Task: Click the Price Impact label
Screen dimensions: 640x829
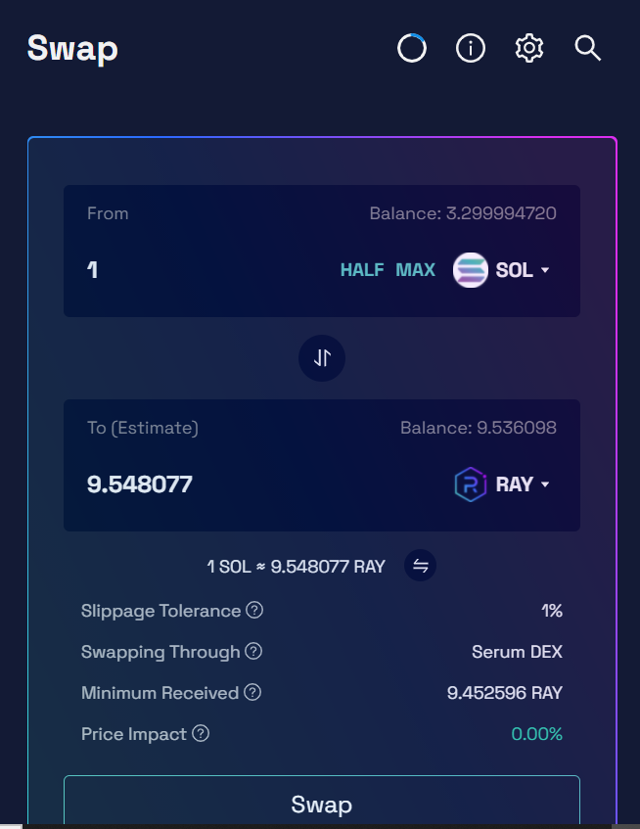Action: 134,734
